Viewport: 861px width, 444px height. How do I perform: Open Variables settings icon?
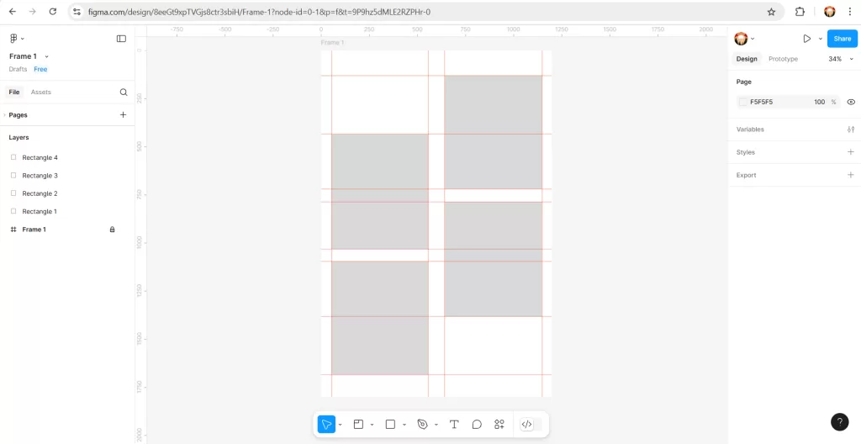click(x=851, y=129)
